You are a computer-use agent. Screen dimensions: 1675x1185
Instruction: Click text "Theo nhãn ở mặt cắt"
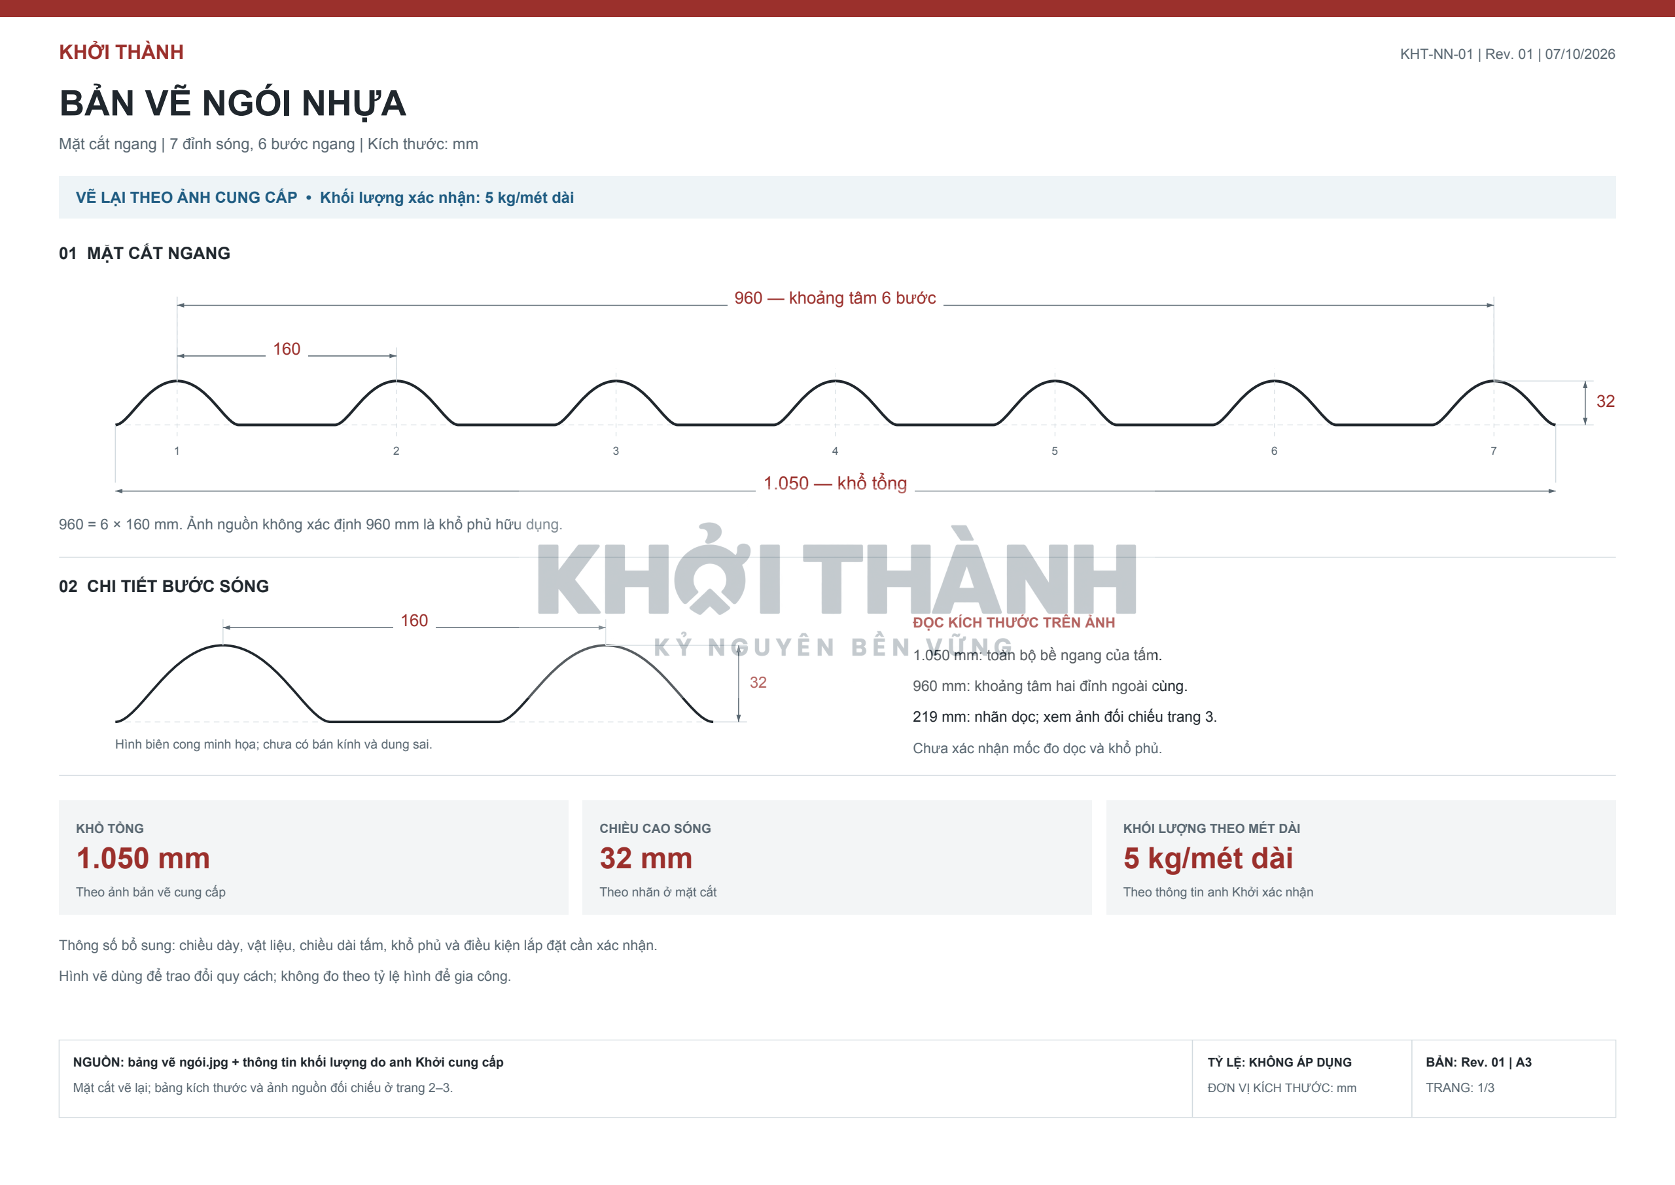coord(658,892)
